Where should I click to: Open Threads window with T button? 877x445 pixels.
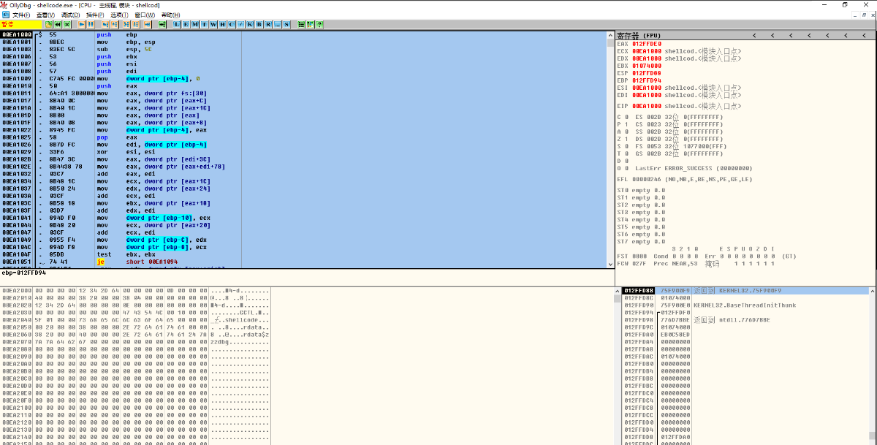coord(204,24)
